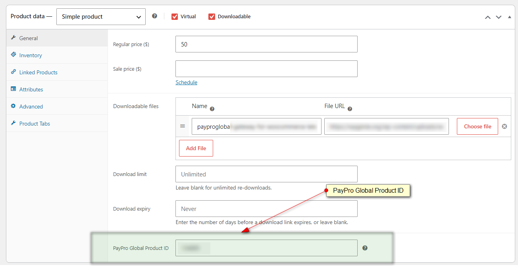Click help icon beside PayPro Product ID
This screenshot has width=518, height=267.
click(365, 248)
